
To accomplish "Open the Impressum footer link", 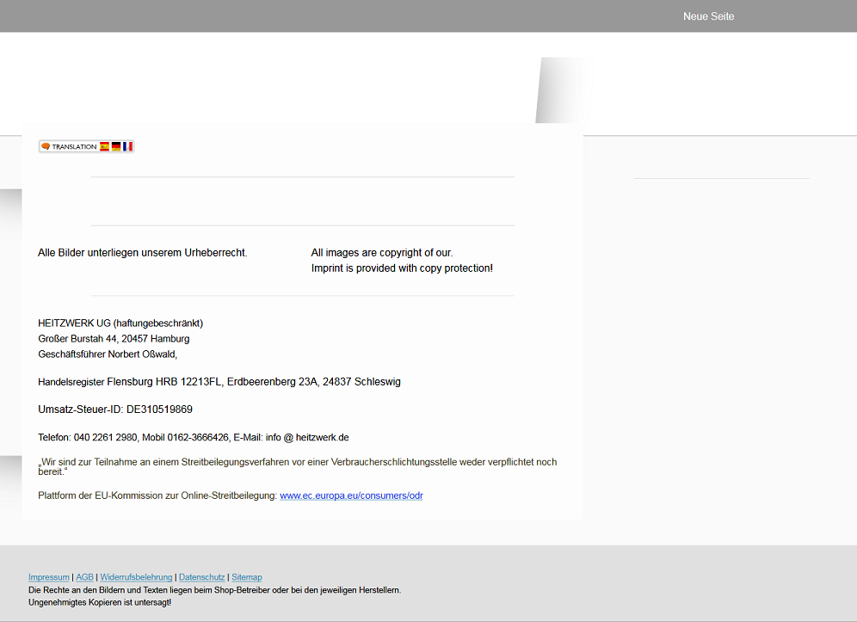I will [x=48, y=577].
